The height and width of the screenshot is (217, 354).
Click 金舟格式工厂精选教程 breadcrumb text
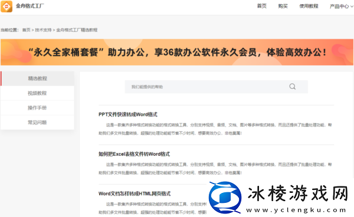[x=77, y=30]
